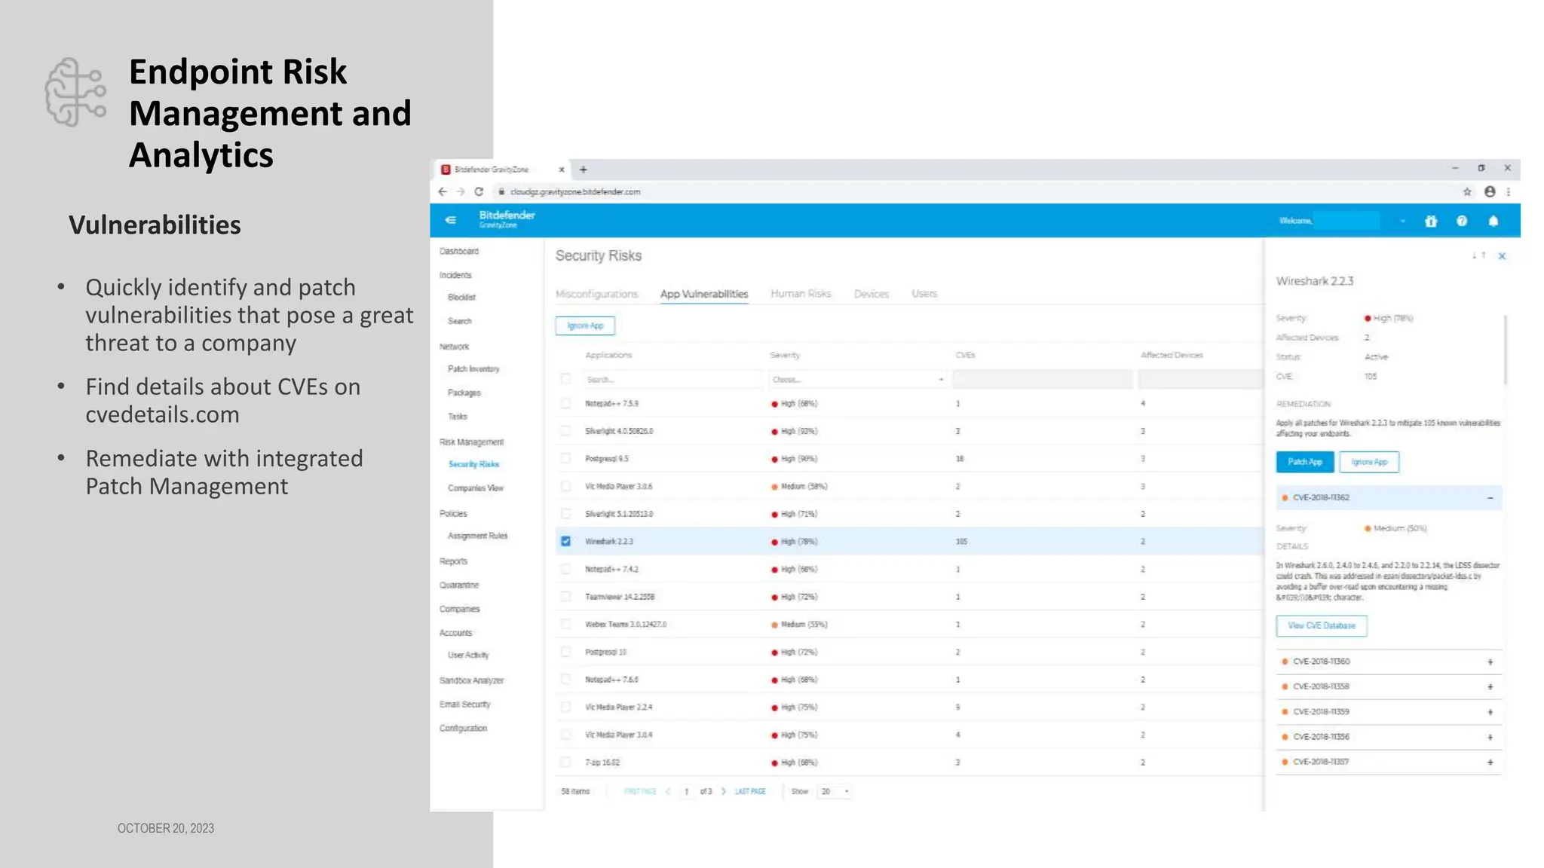Go to LAST PAGE of results

pos(750,791)
